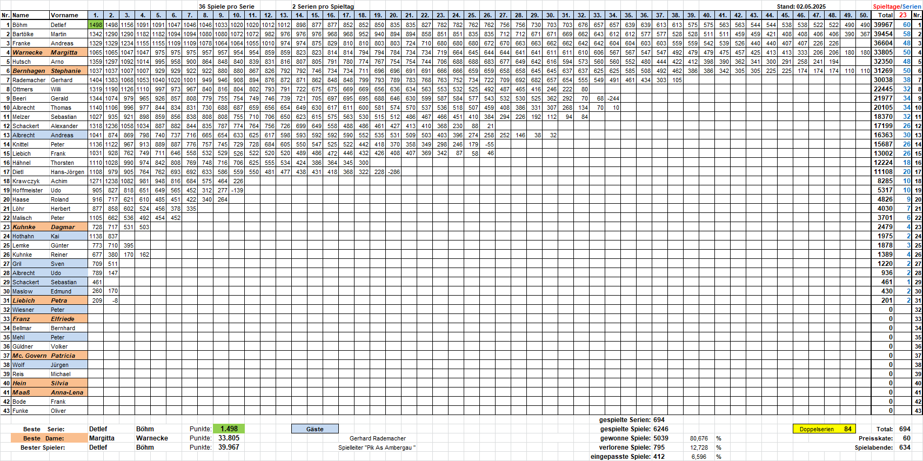Click the -286 score in Dietl's row
Screen dimensions: 923x461
coord(394,172)
